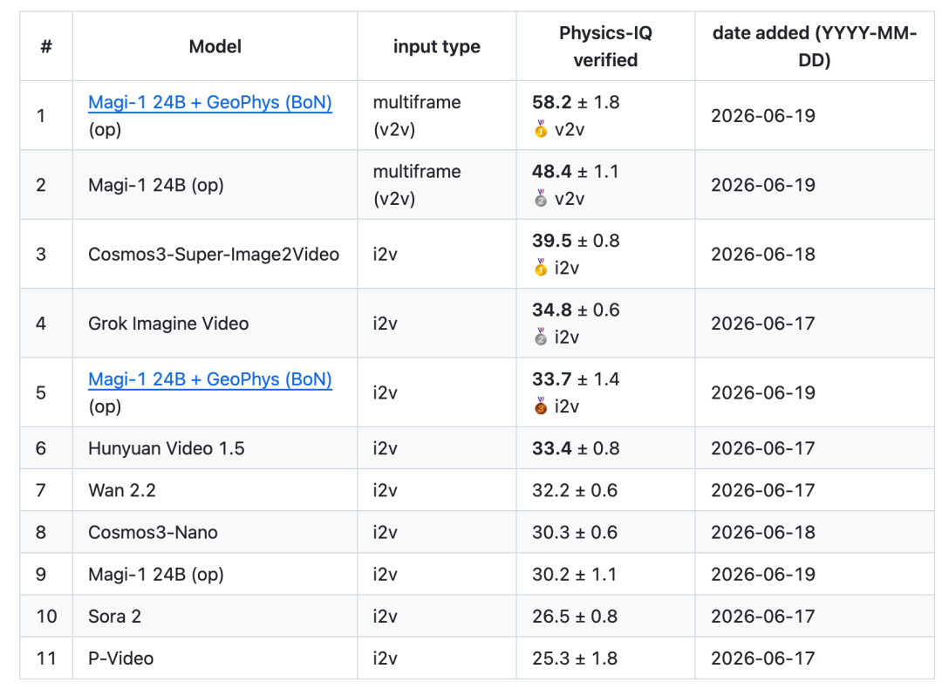Click the input type column header
This screenshot has height=689, width=942.
(437, 46)
